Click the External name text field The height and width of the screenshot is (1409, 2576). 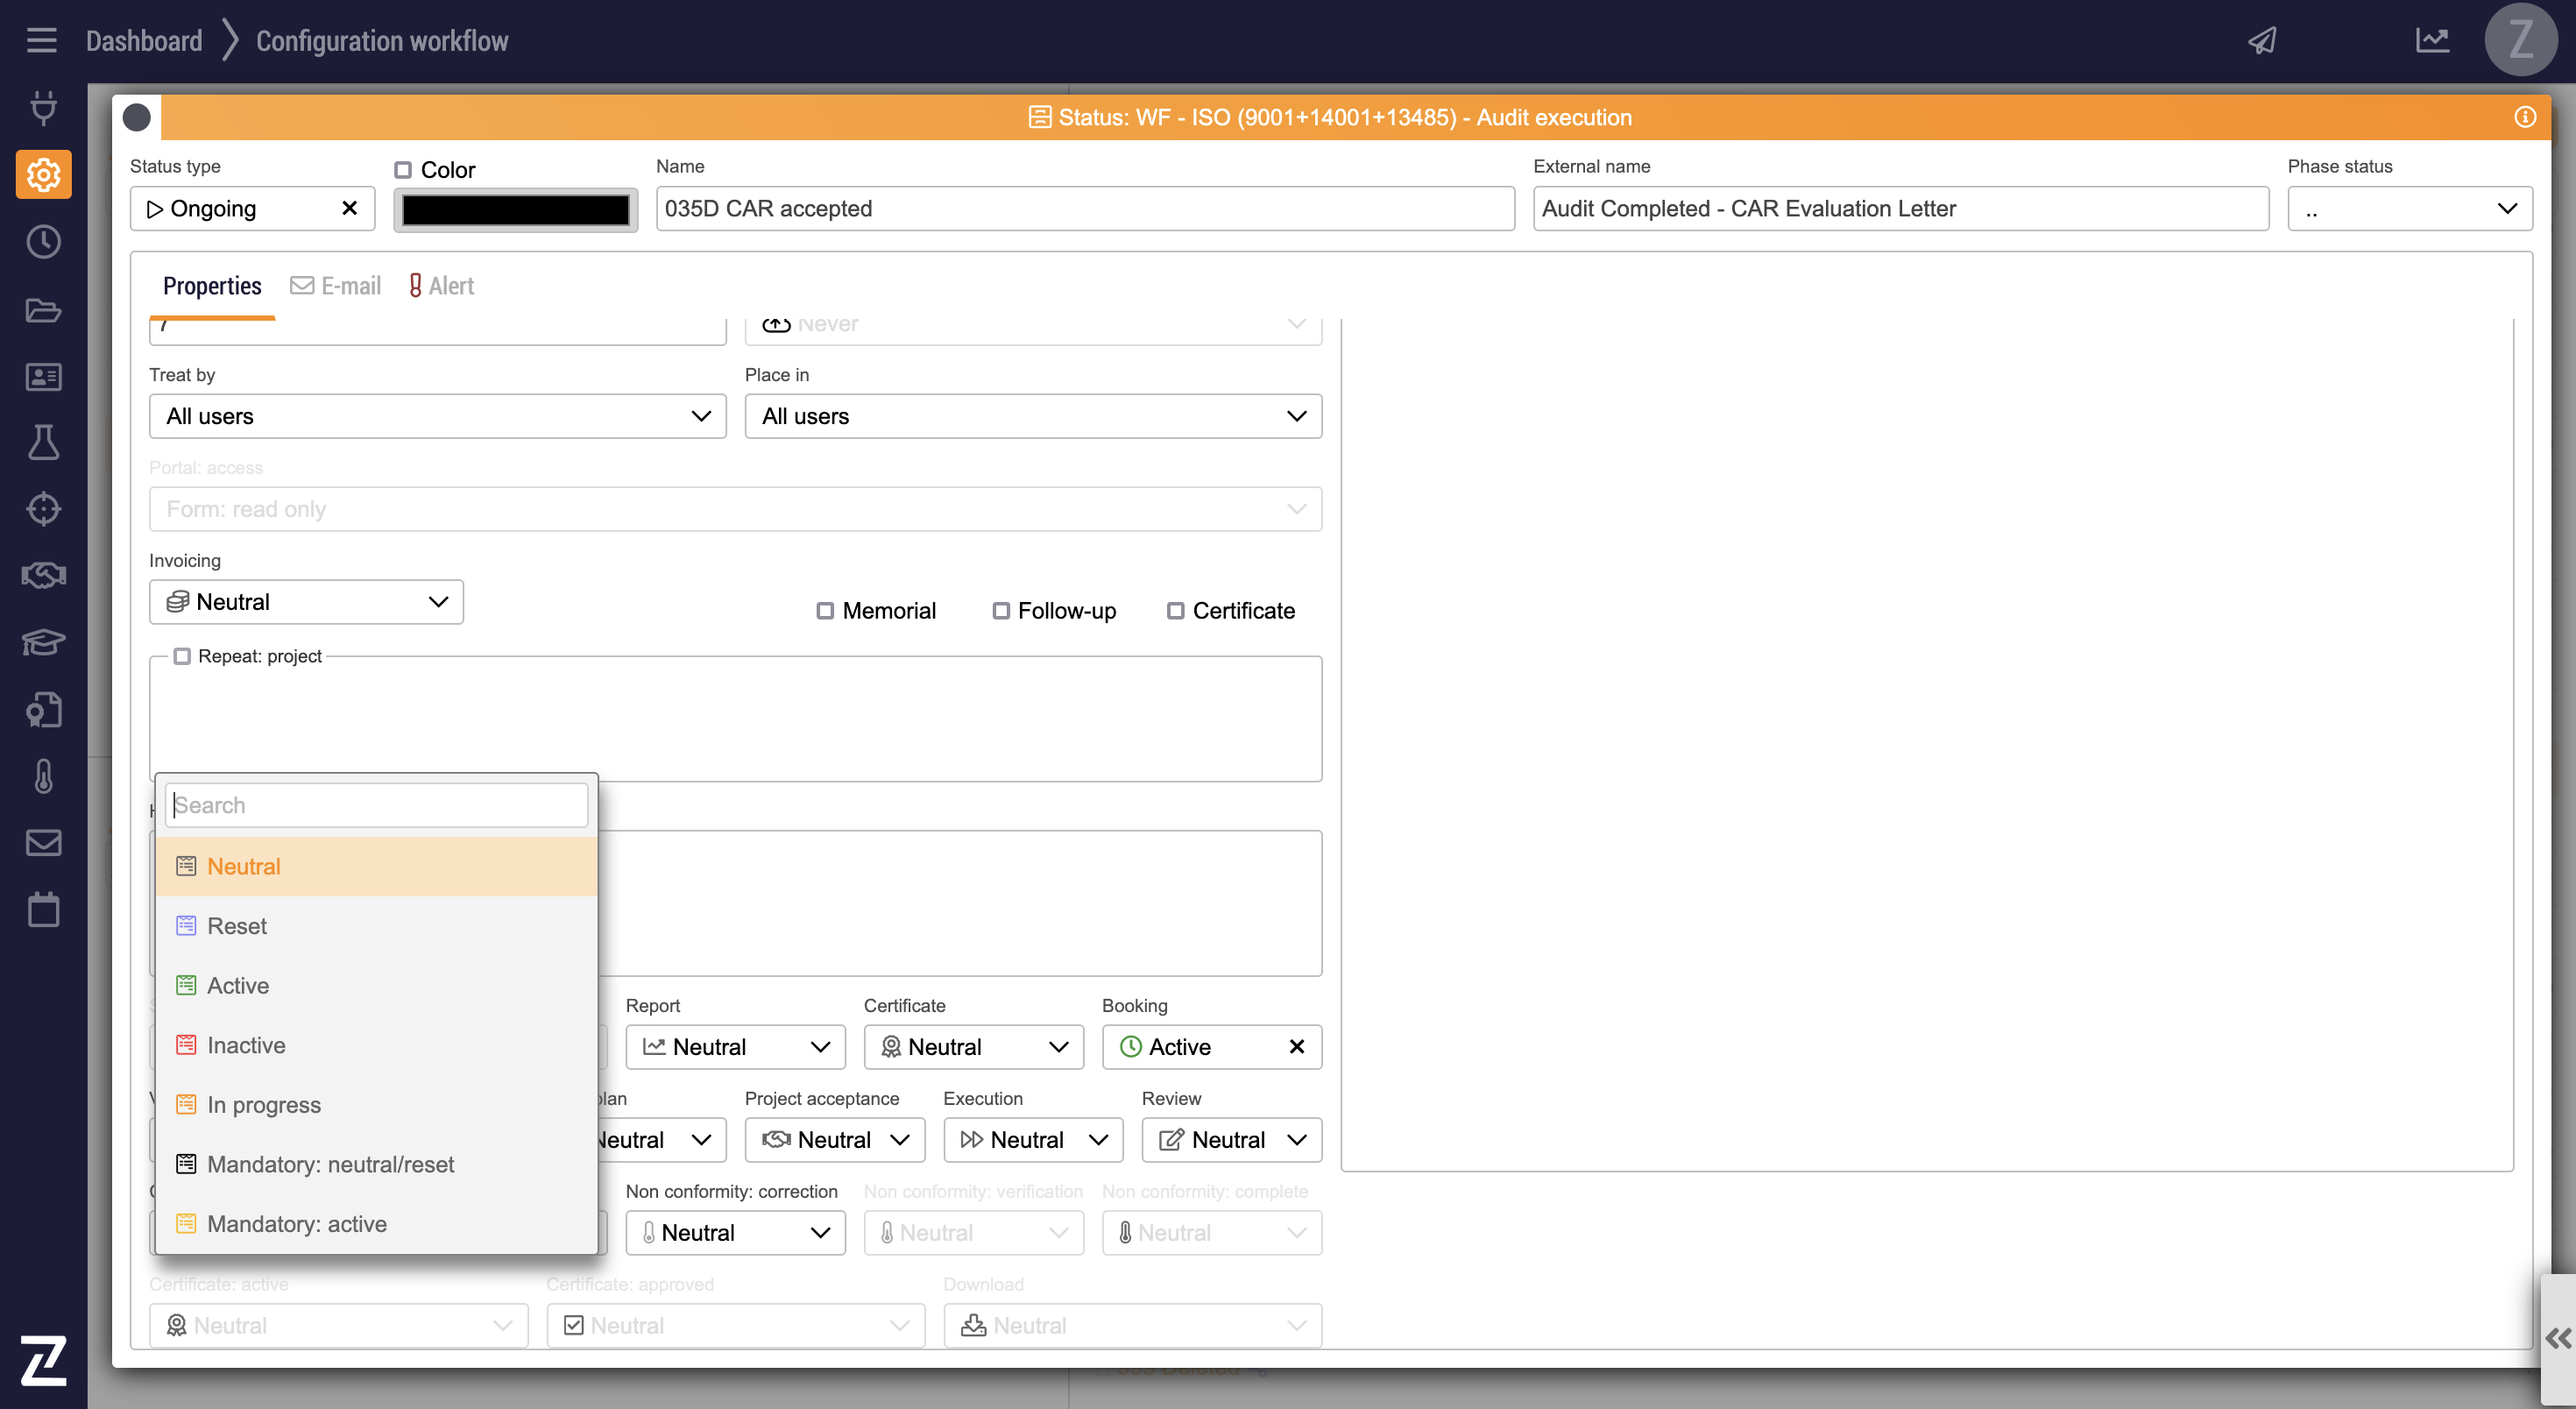1899,208
